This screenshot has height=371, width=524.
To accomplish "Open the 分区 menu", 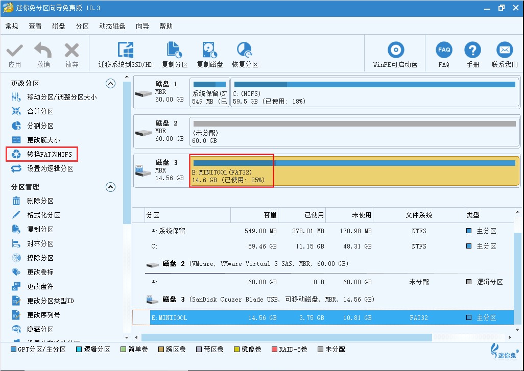I will [x=82, y=26].
